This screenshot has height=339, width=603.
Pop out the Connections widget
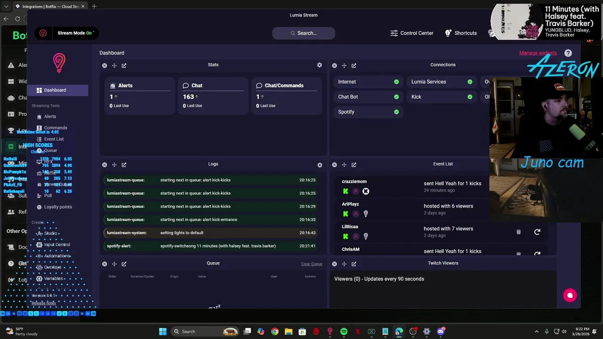click(354, 65)
